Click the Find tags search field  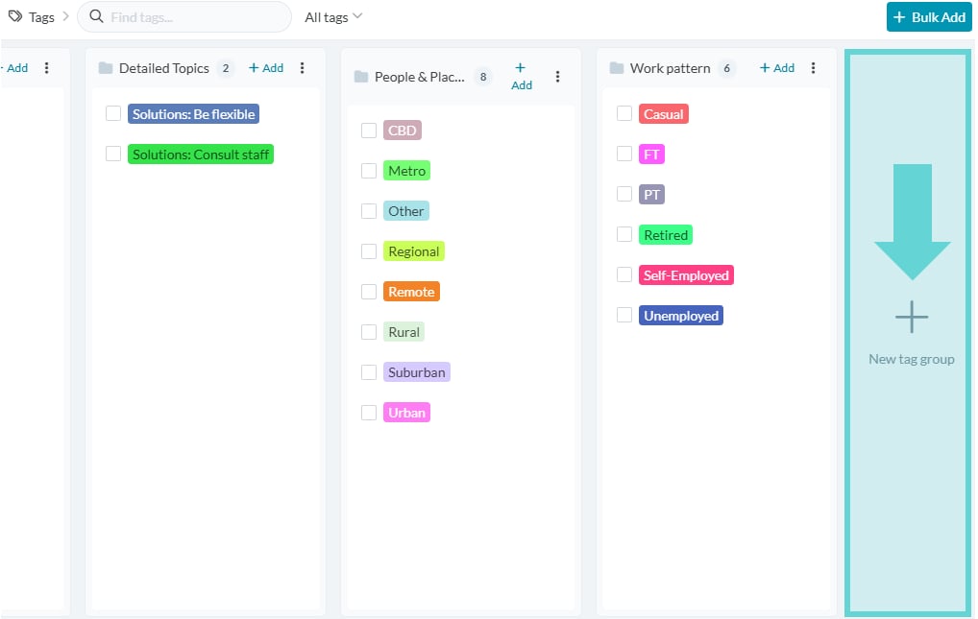tap(184, 17)
